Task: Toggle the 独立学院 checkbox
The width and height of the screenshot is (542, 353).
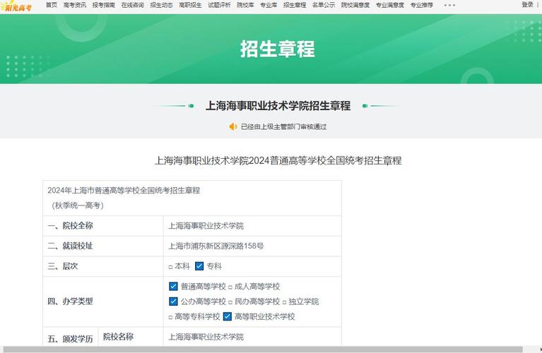Action: [x=284, y=303]
